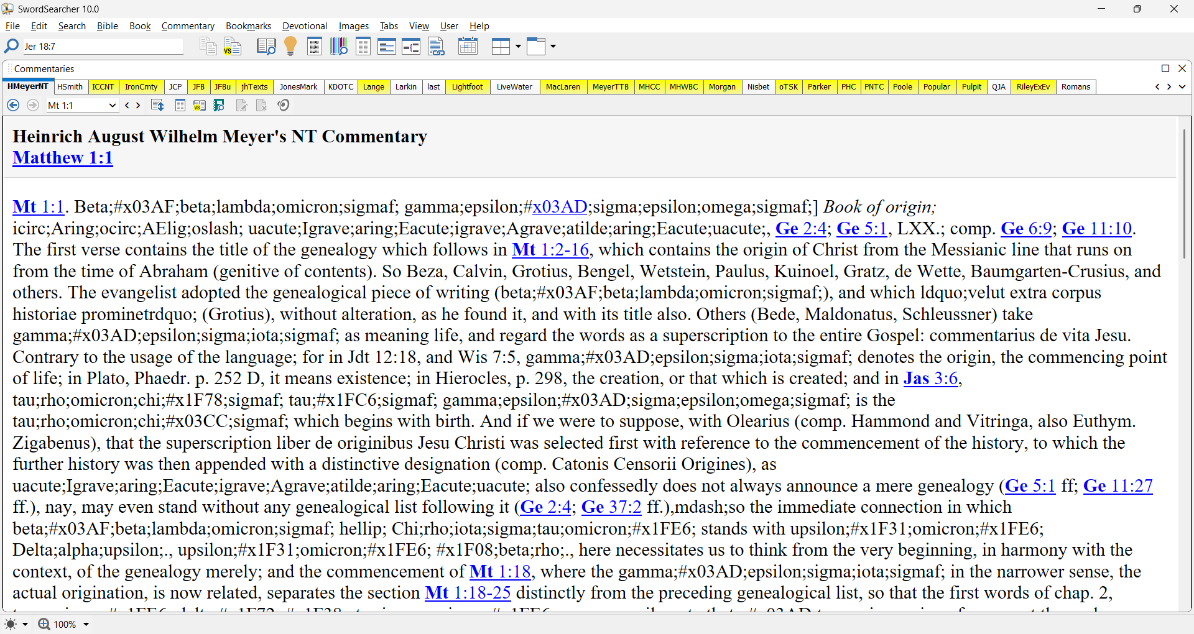
Task: Click the commentary columns page icon
Action: coord(180,105)
